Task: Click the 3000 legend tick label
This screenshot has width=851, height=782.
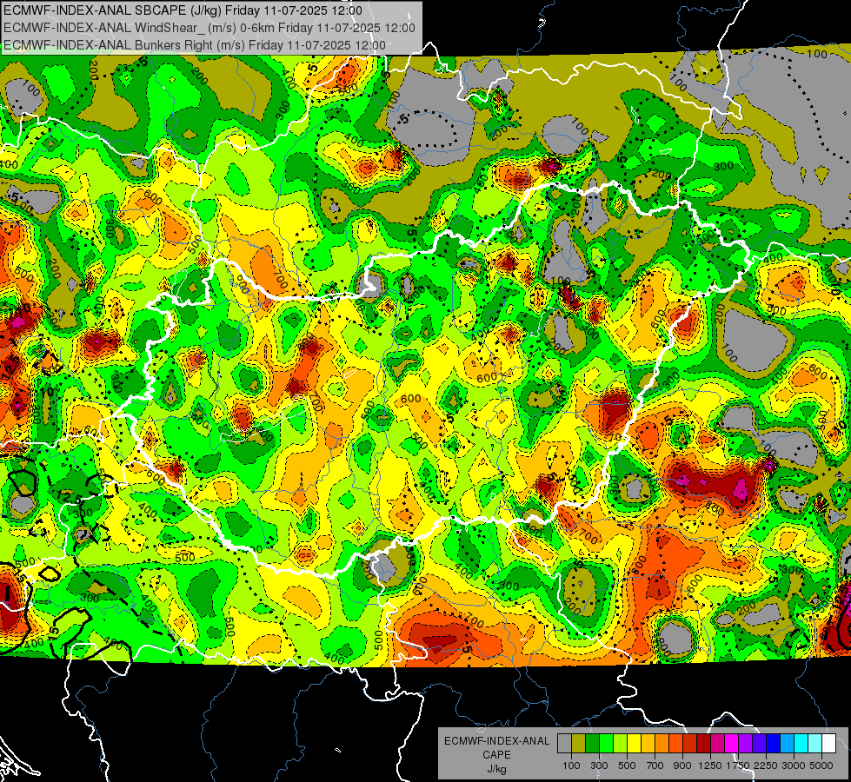Action: [794, 765]
